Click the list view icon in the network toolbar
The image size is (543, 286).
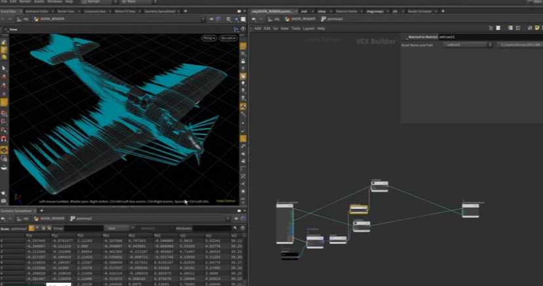pos(500,28)
